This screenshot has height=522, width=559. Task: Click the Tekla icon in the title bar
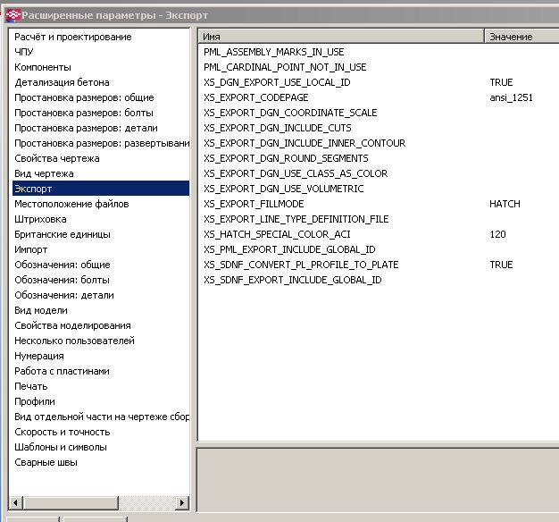[11, 13]
